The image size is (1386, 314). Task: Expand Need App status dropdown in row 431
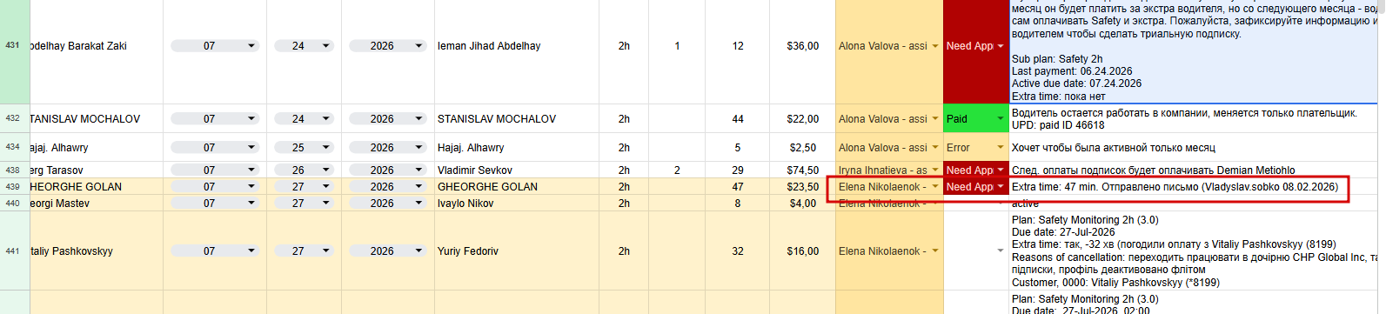pos(975,46)
